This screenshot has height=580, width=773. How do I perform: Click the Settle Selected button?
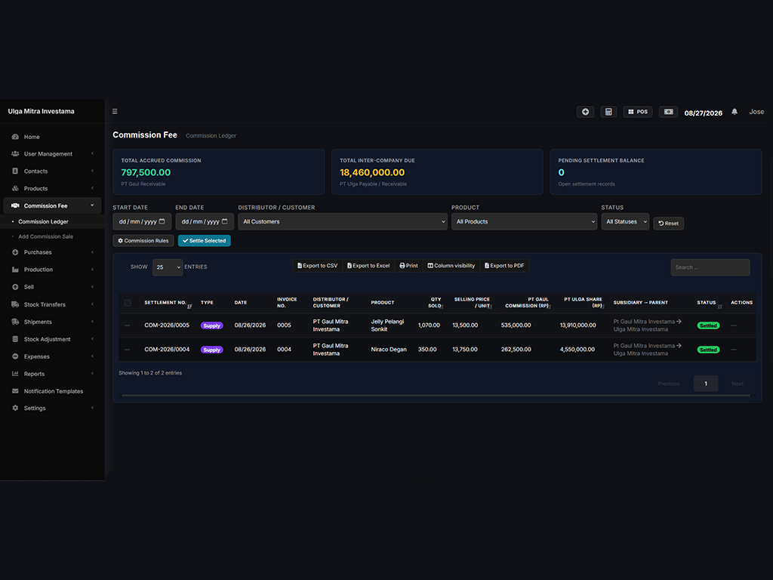click(x=204, y=241)
